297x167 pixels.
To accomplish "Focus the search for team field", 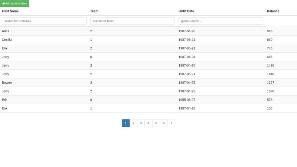I will (133, 21).
